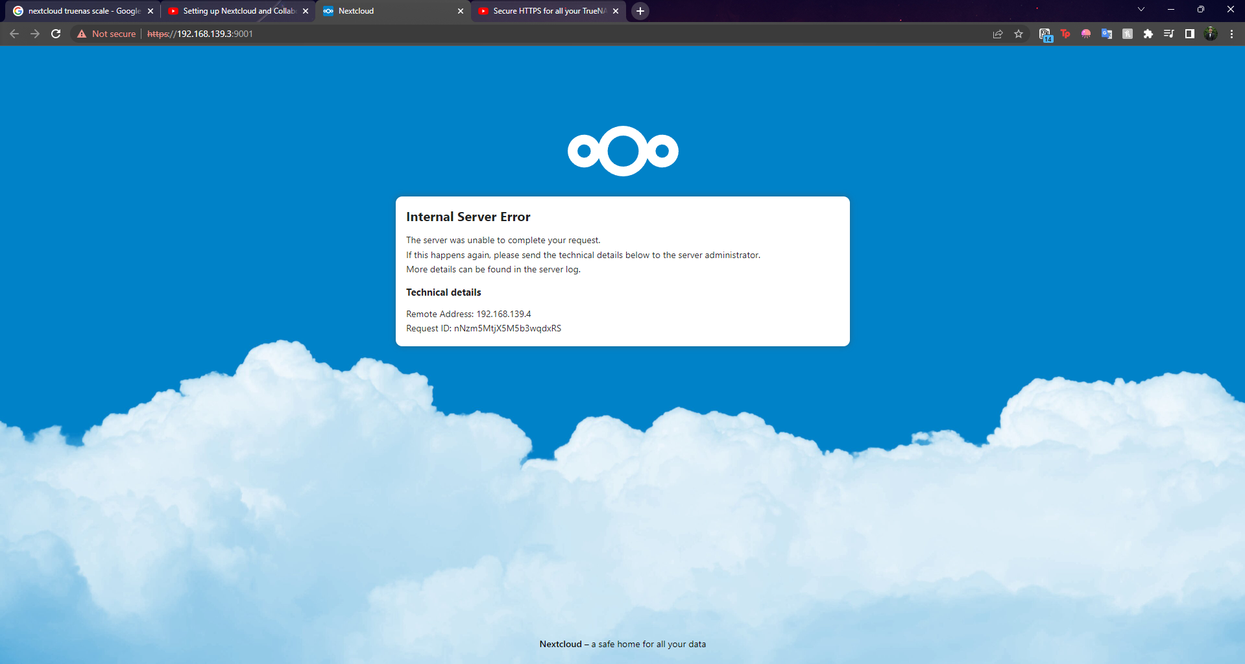Close the Nextcloud tab
The height and width of the screenshot is (664, 1245).
coord(461,11)
